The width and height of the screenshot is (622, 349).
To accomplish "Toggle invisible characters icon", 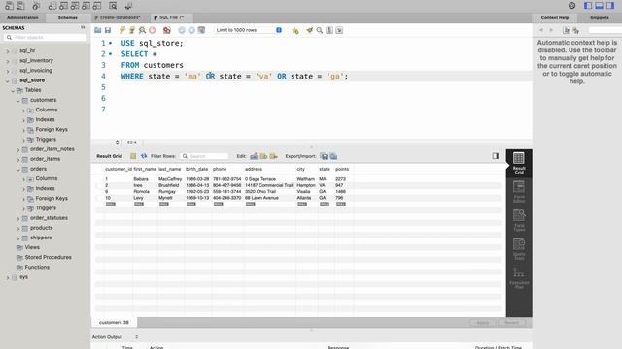I will [329, 30].
